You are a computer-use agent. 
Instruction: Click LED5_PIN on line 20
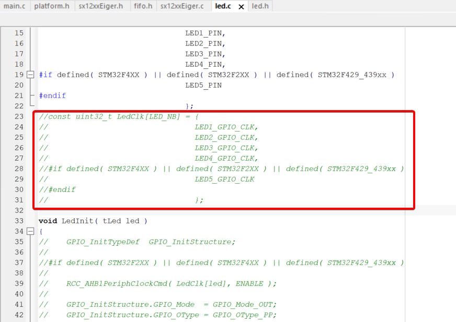(x=203, y=85)
